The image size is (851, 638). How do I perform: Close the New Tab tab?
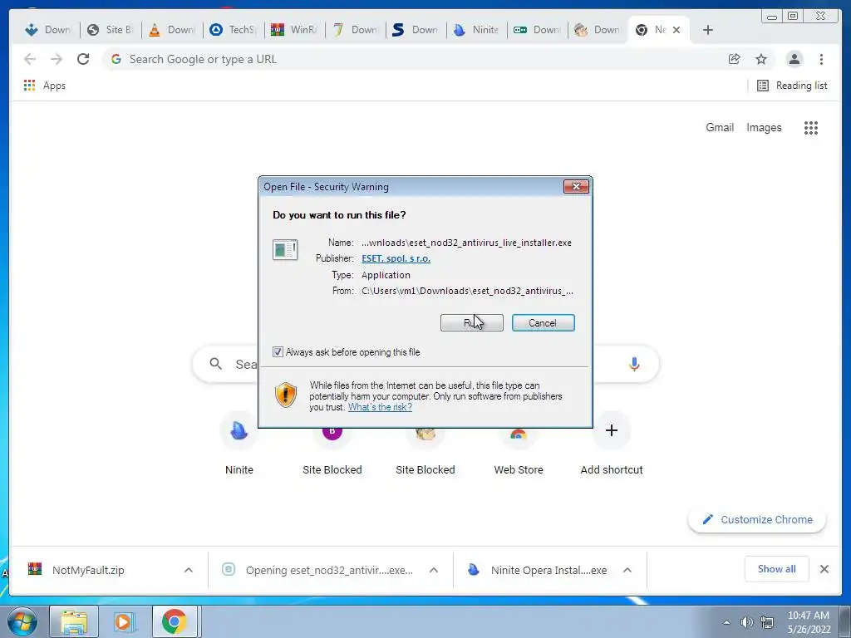(x=676, y=30)
